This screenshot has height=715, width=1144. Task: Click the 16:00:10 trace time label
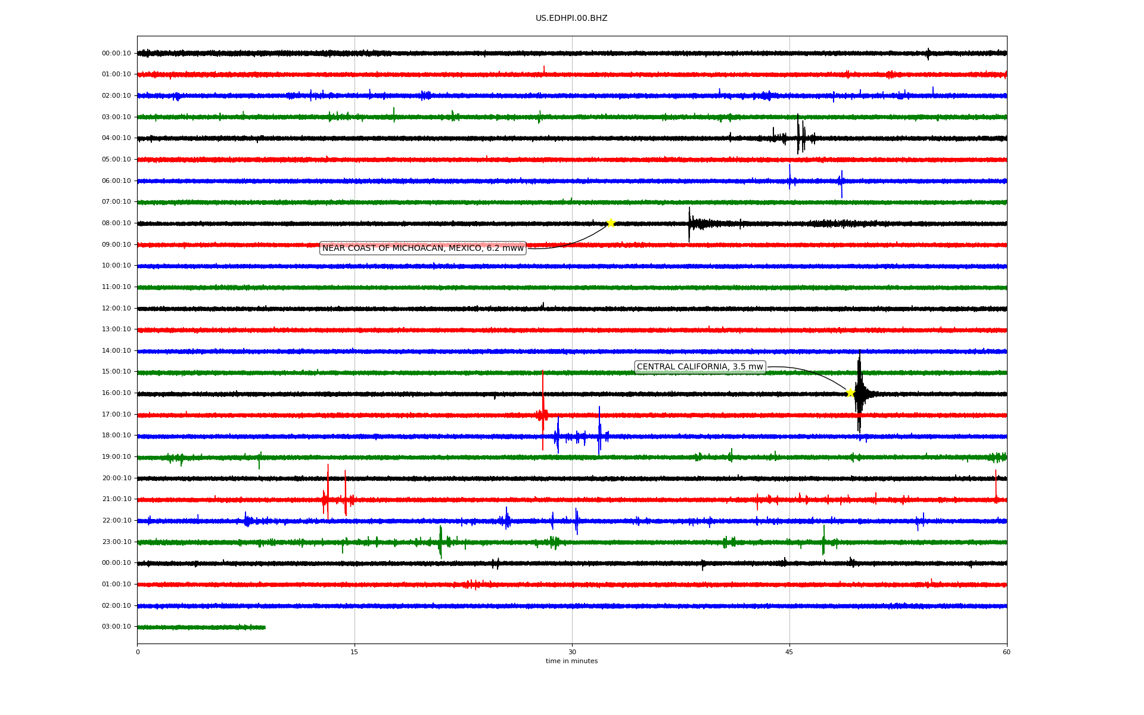(x=116, y=393)
